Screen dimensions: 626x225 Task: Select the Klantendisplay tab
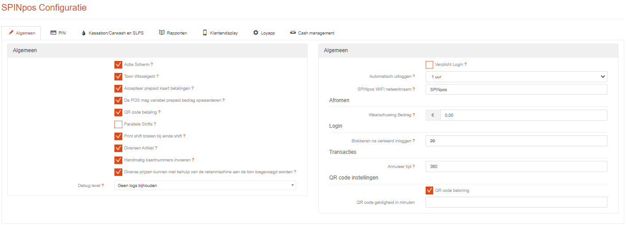220,33
